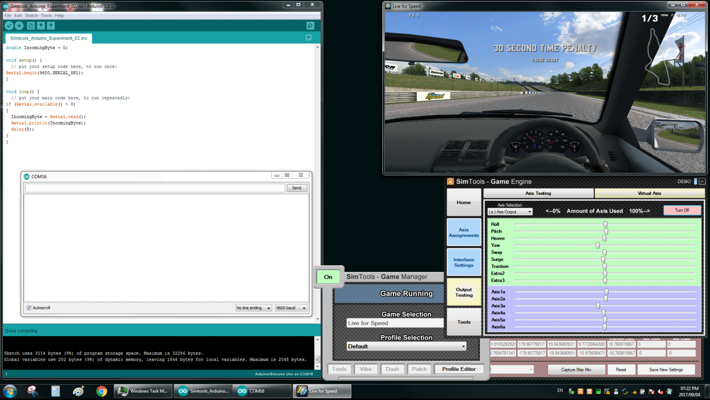This screenshot has height=400, width=710.
Task: Open Google Chrome from the taskbar
Action: pyautogui.click(x=102, y=391)
